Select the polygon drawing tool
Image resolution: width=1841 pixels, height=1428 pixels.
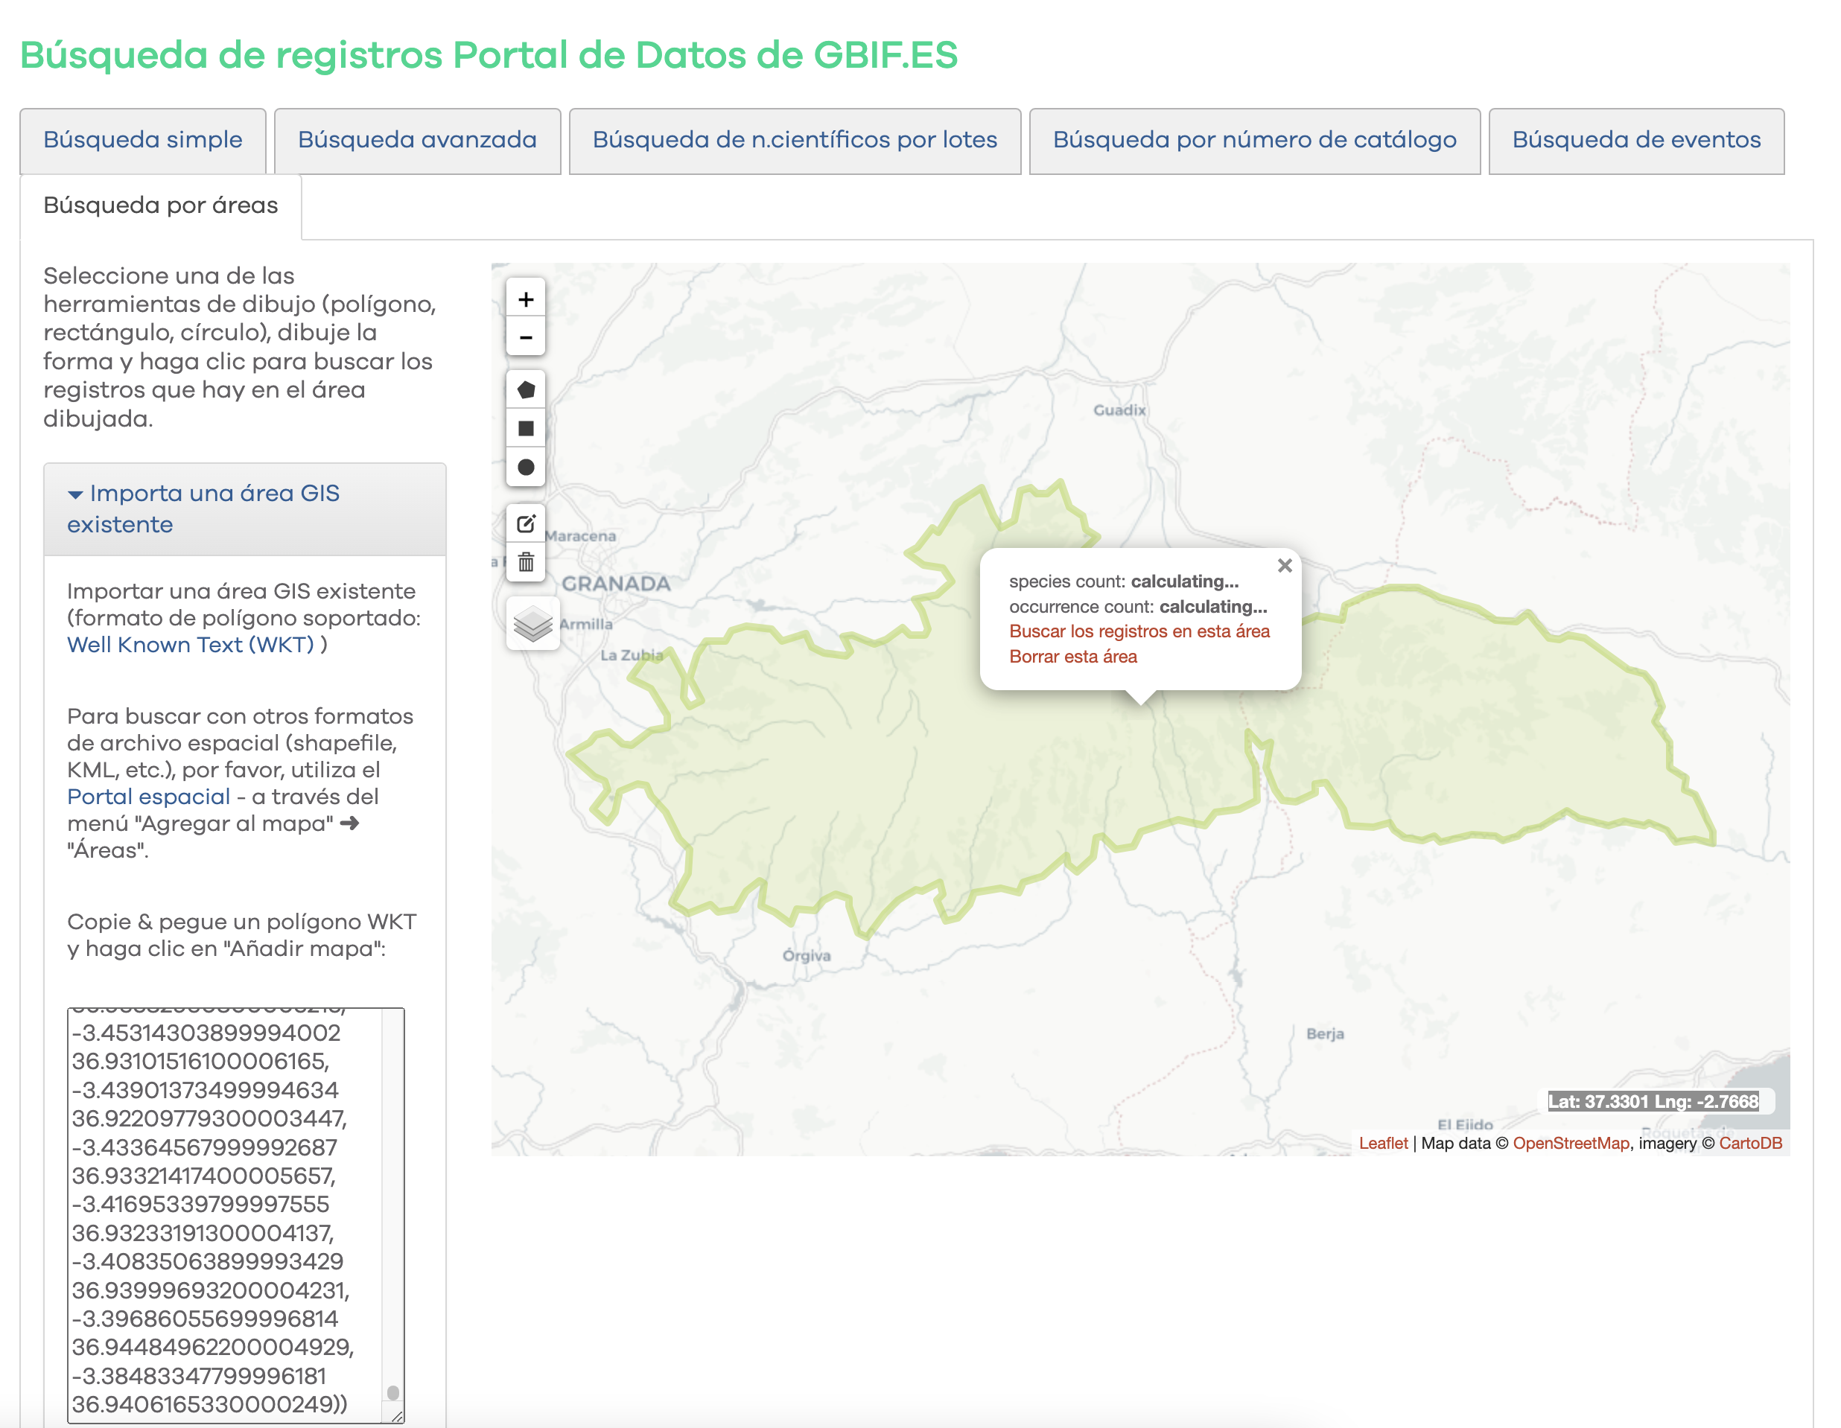coord(525,390)
